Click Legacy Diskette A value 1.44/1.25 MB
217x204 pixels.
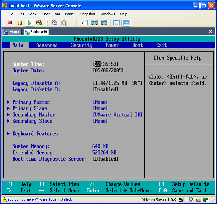(117, 83)
